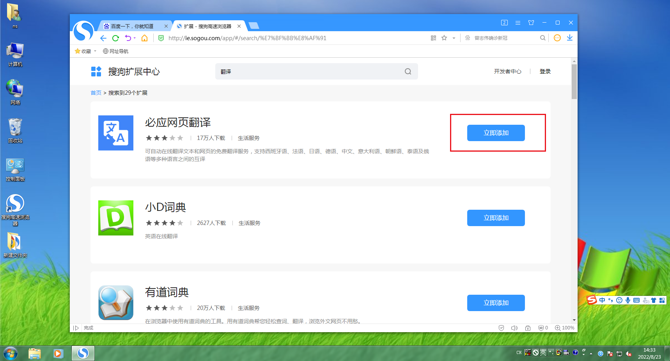Click the microphone voice input icon

tap(628, 300)
